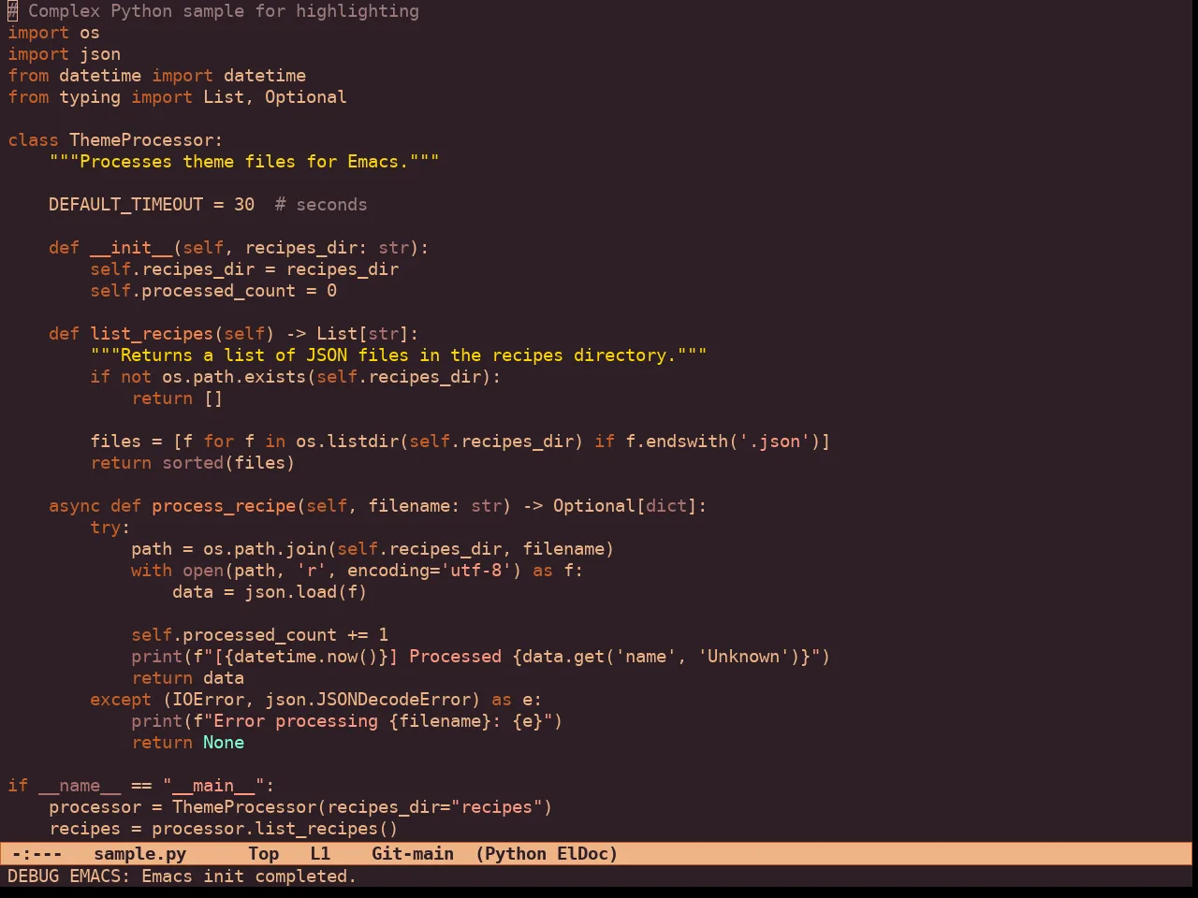1198x898 pixels.
Task: Click the class name ThemeProcessor definition
Action: (x=141, y=140)
